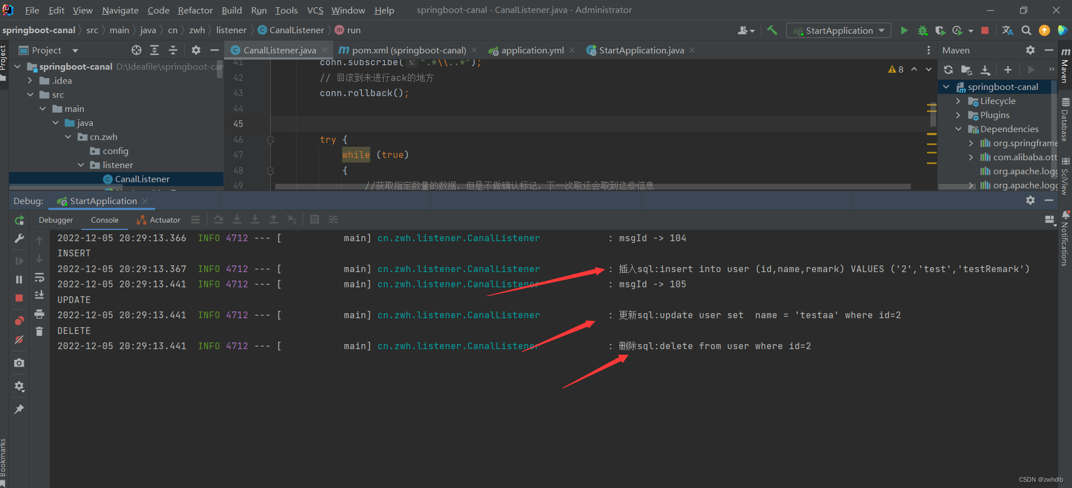This screenshot has width=1072, height=488.
Task: Open Maven panel settings gear
Action: [x=1030, y=50]
